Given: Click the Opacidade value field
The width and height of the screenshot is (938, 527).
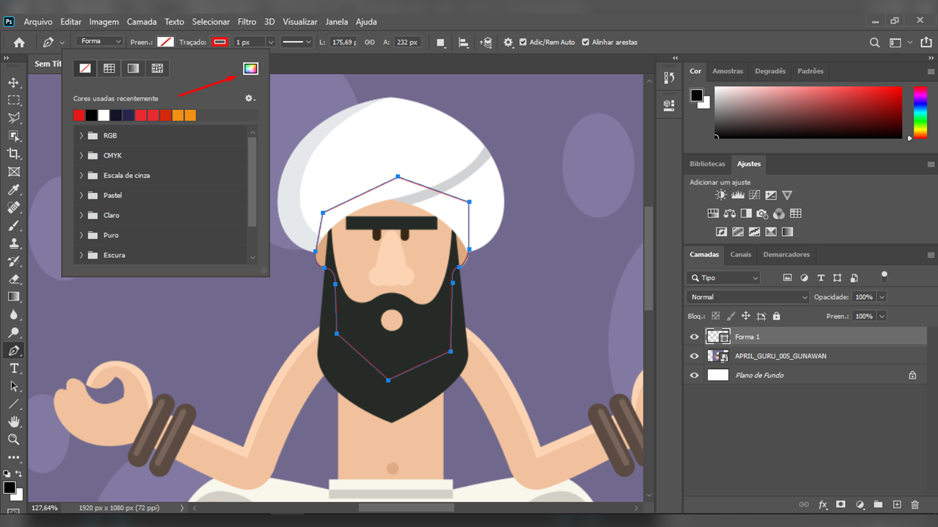Looking at the screenshot, I should tap(864, 297).
